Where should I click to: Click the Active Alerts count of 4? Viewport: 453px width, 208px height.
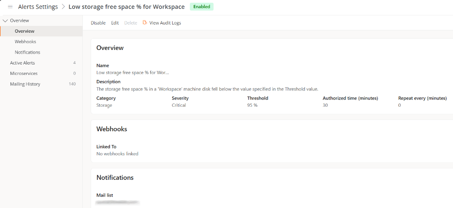point(74,63)
